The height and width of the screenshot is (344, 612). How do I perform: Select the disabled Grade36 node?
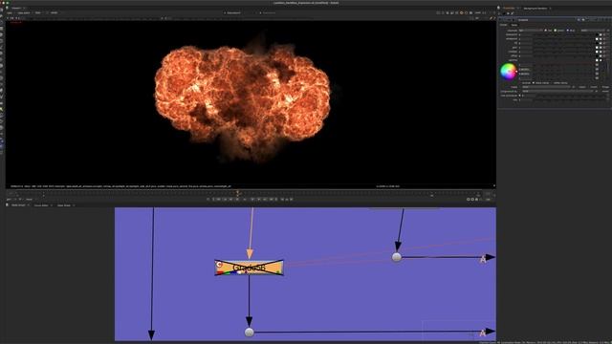tap(249, 268)
